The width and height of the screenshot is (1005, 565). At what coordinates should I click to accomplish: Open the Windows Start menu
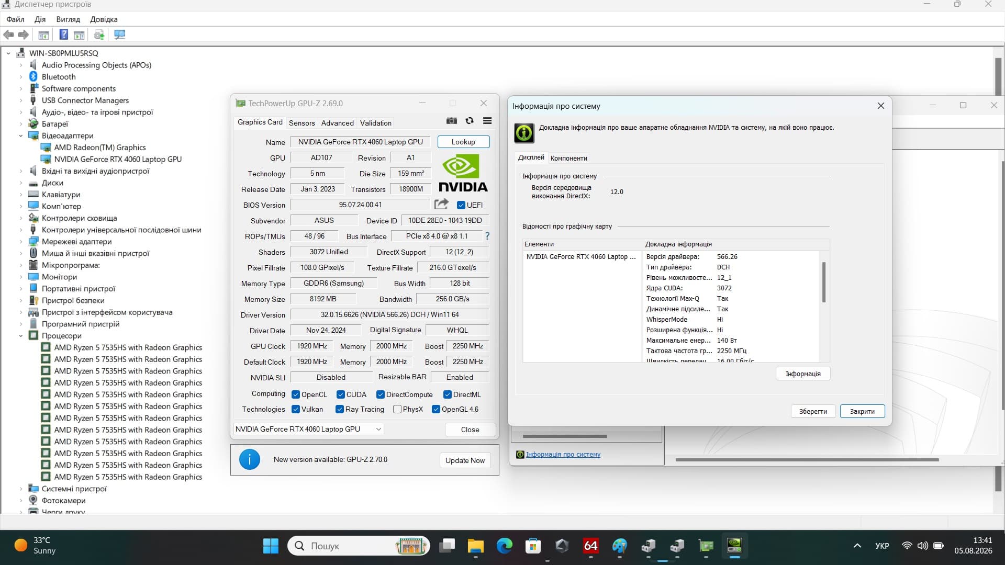coord(271,546)
